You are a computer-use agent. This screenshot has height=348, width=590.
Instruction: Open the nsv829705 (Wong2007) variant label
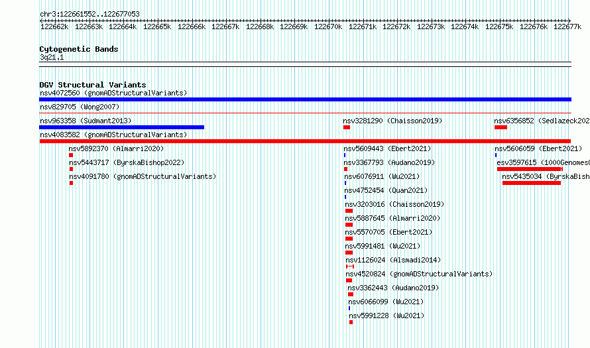[x=80, y=107]
